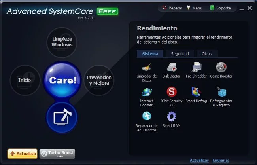Open Limpiador de Disco tool
257x165 pixels.
tap(146, 68)
